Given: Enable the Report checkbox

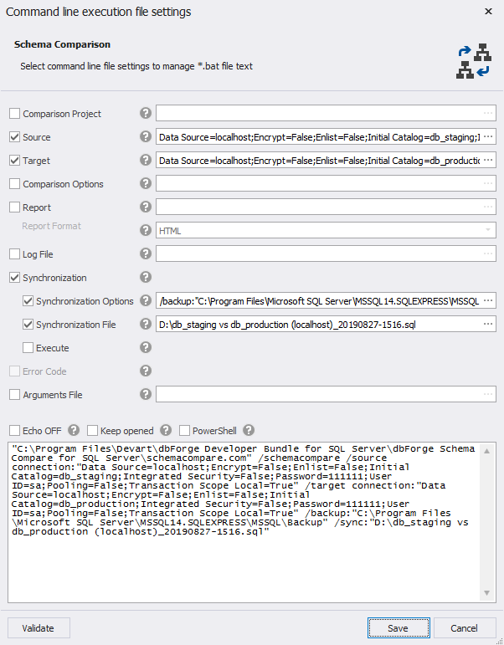Looking at the screenshot, I should pyautogui.click(x=14, y=207).
